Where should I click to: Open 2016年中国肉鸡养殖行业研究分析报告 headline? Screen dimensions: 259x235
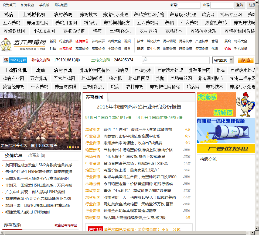[139, 107]
